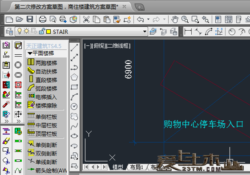Click the last-tab navigation arrow

coord(105,167)
